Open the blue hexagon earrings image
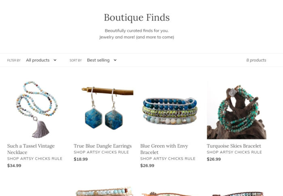This screenshot has height=196, width=283. (x=103, y=110)
